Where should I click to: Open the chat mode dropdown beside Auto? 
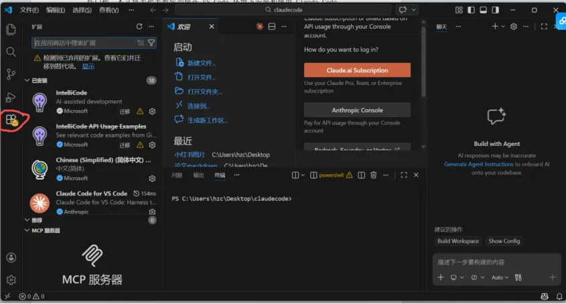tap(478, 277)
